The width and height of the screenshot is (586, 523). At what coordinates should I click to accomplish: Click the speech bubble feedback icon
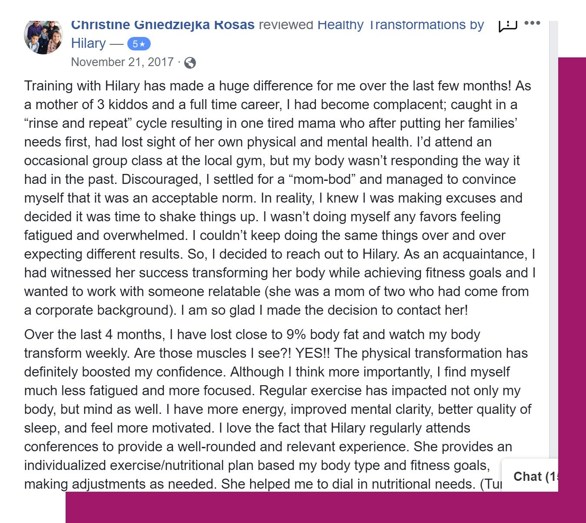(507, 26)
